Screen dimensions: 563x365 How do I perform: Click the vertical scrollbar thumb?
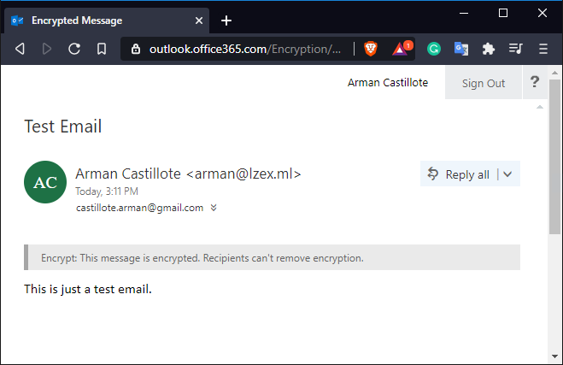click(x=554, y=156)
